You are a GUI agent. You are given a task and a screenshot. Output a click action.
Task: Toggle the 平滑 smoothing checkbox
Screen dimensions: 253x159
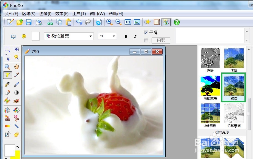pyautogui.click(x=146, y=33)
